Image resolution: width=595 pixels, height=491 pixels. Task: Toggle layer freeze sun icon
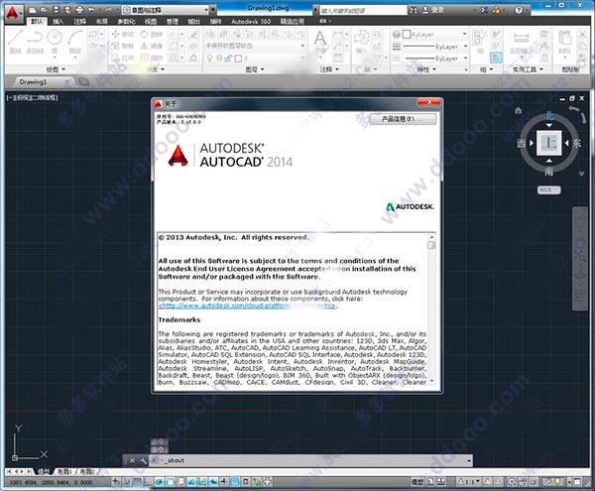click(x=219, y=59)
